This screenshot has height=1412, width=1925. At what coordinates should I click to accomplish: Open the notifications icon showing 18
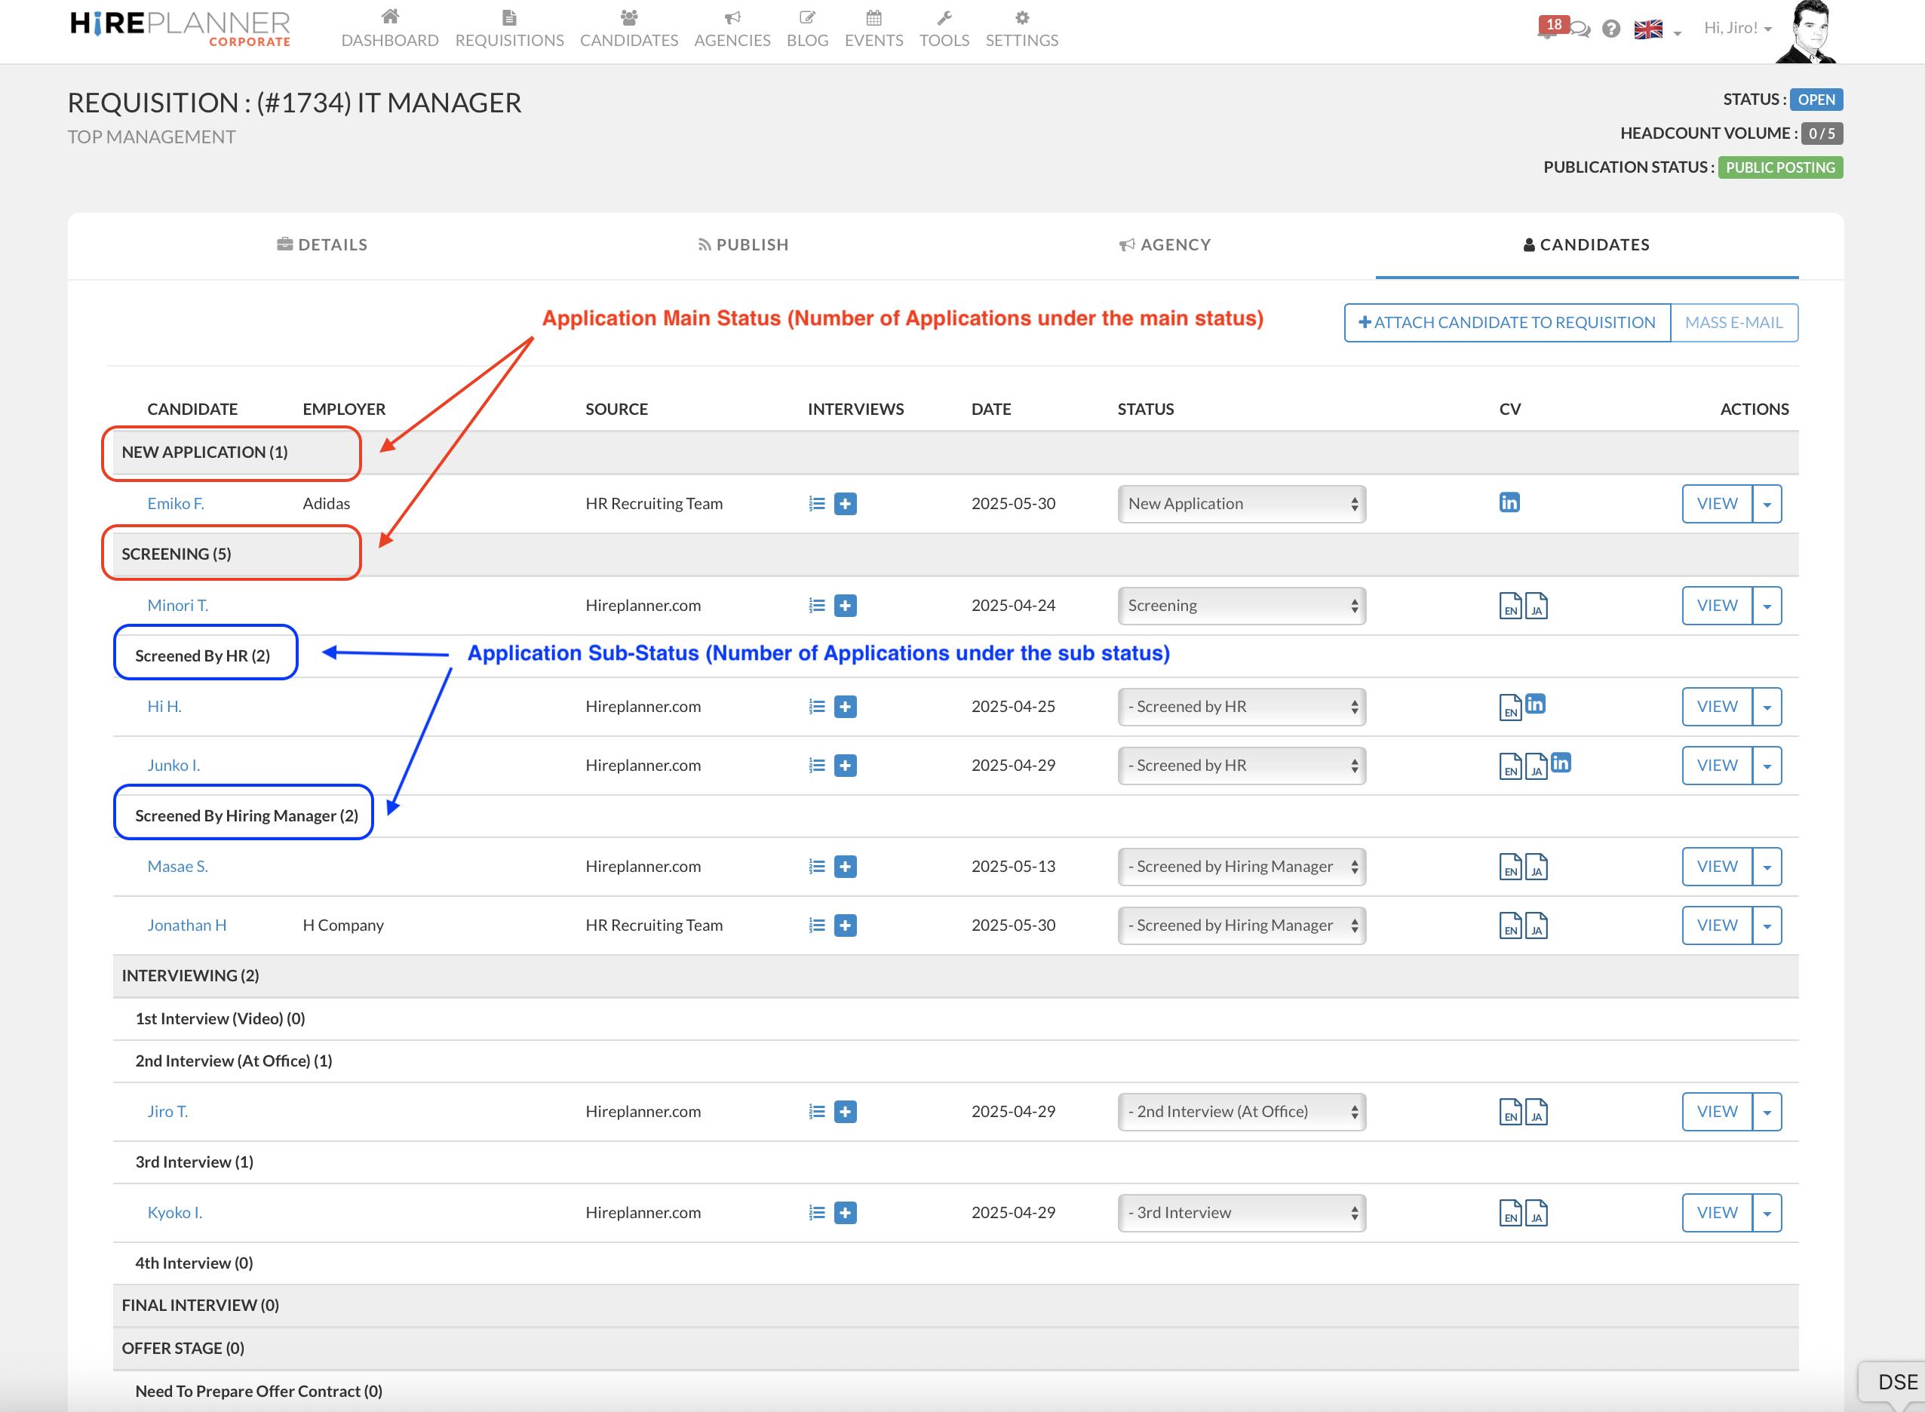(x=1553, y=26)
